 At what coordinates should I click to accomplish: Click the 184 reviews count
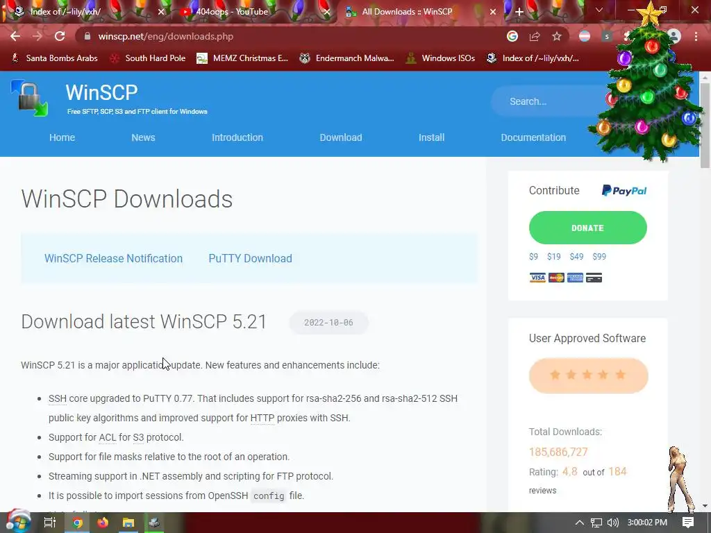(x=617, y=472)
